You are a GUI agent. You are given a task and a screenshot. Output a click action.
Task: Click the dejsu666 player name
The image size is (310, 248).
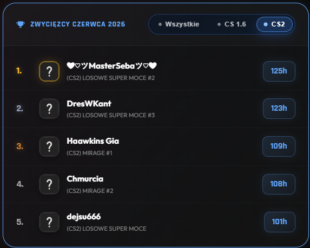point(84,217)
